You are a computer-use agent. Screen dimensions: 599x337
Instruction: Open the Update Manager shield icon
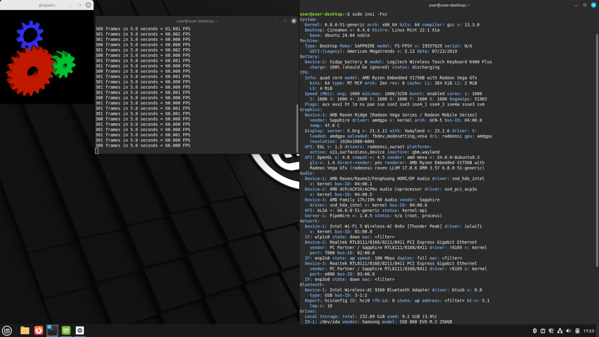tap(551, 331)
